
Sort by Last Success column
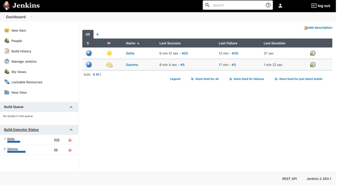170,43
